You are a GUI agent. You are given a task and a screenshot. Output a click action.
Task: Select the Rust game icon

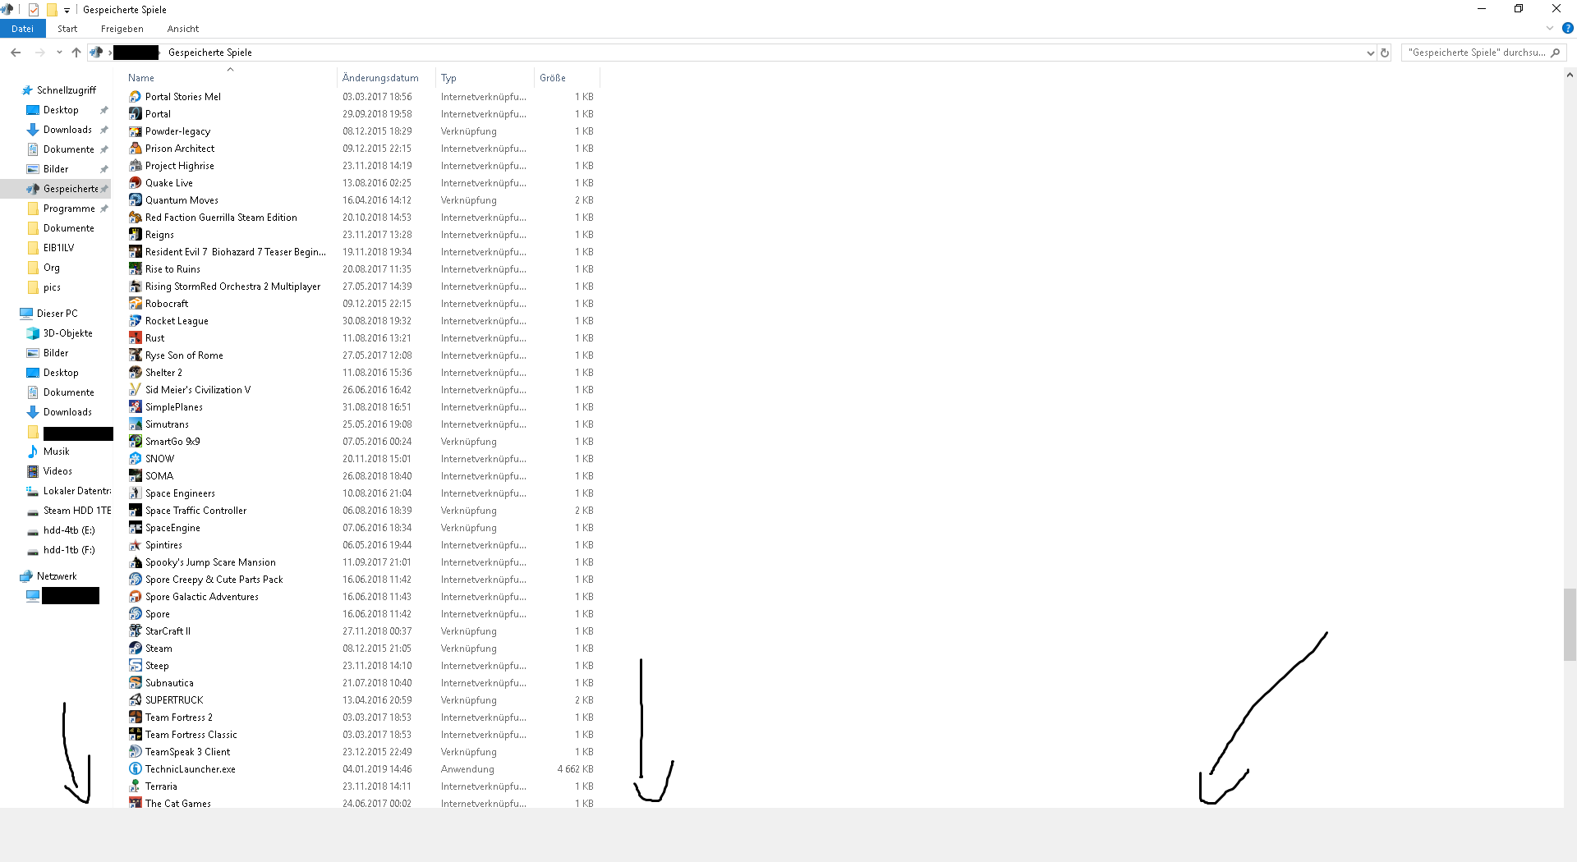(136, 338)
